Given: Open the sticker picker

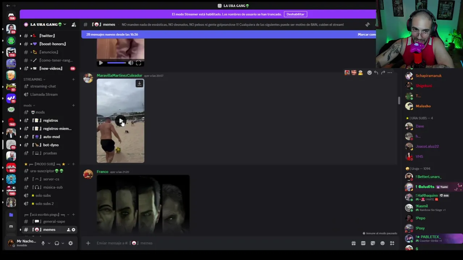Looking at the screenshot, I should [x=373, y=243].
